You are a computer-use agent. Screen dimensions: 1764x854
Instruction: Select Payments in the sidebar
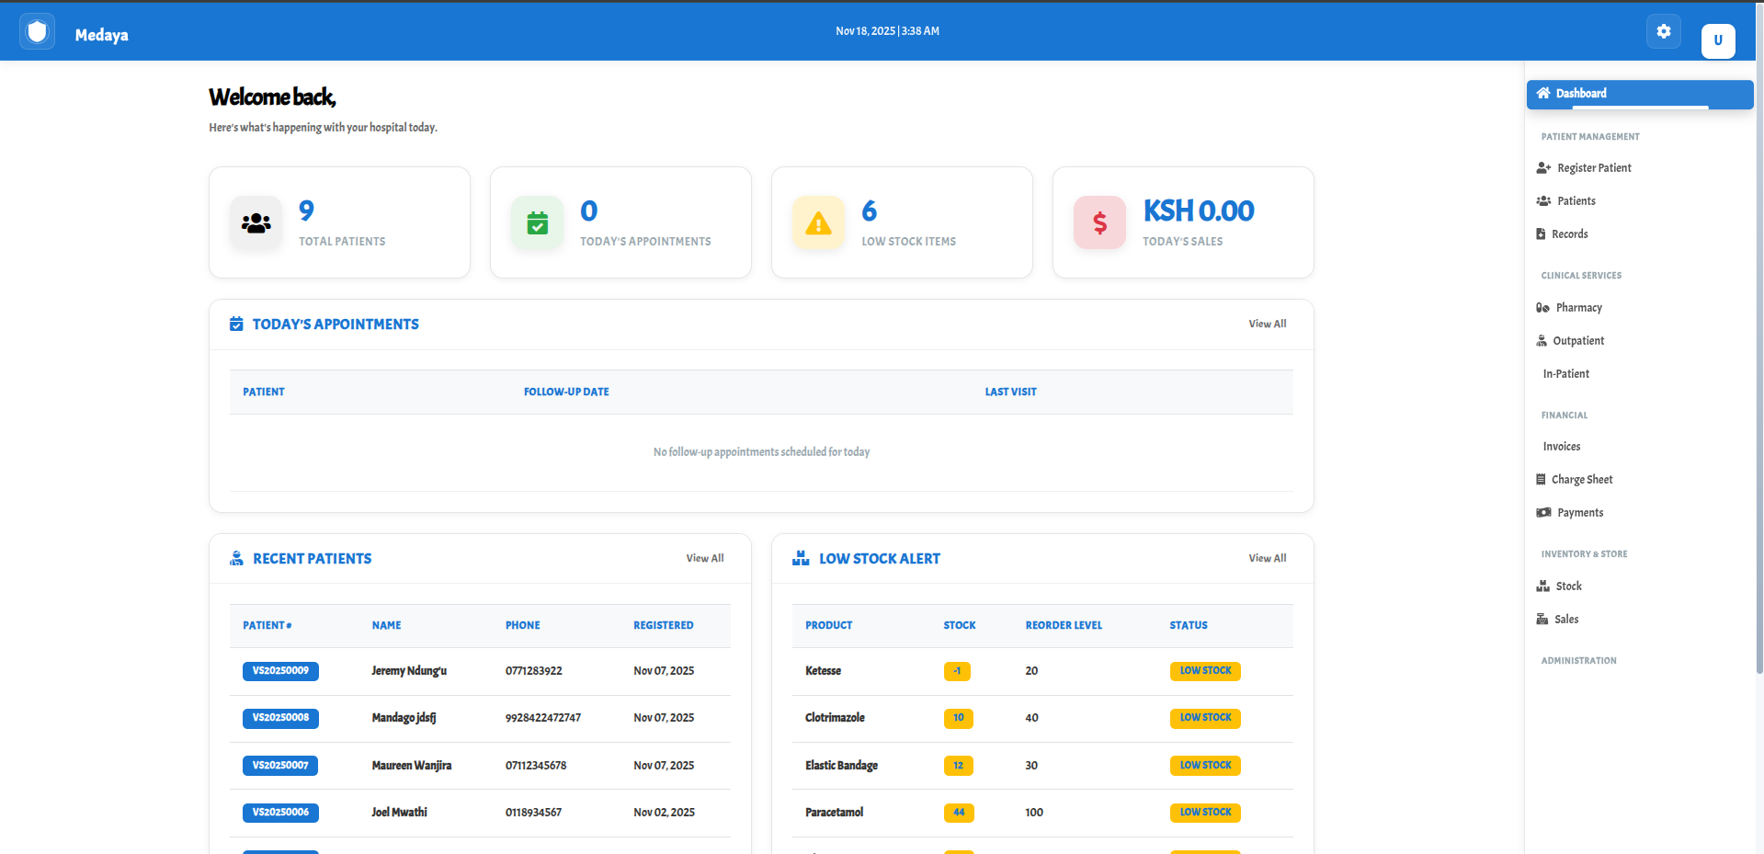[x=1579, y=513]
